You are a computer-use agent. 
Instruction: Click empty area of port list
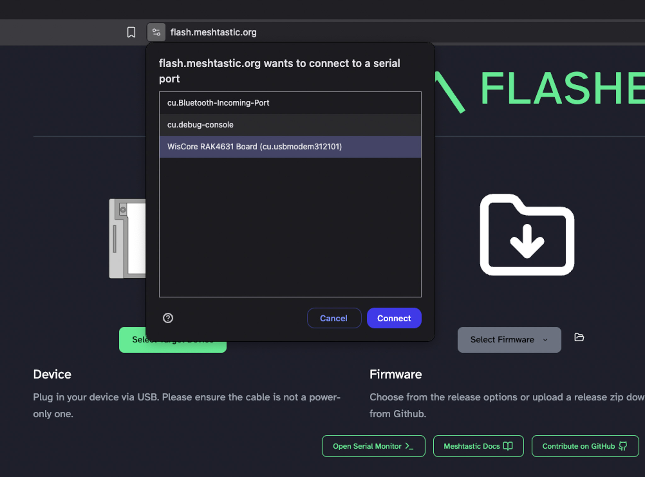point(290,227)
